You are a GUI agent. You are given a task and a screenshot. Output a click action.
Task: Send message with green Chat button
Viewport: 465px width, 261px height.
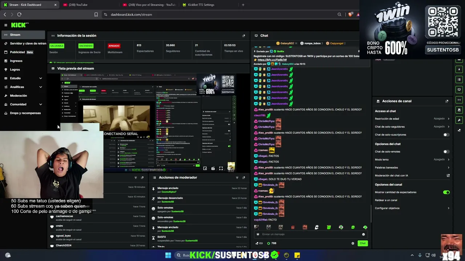coord(363,243)
